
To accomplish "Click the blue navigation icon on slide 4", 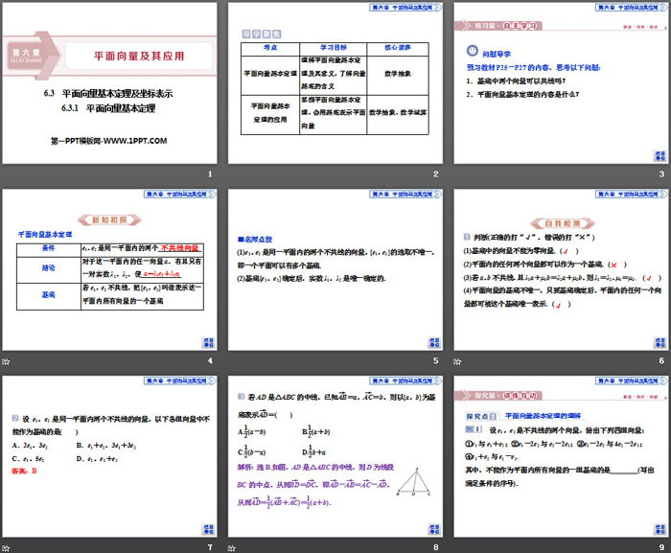I will [208, 342].
